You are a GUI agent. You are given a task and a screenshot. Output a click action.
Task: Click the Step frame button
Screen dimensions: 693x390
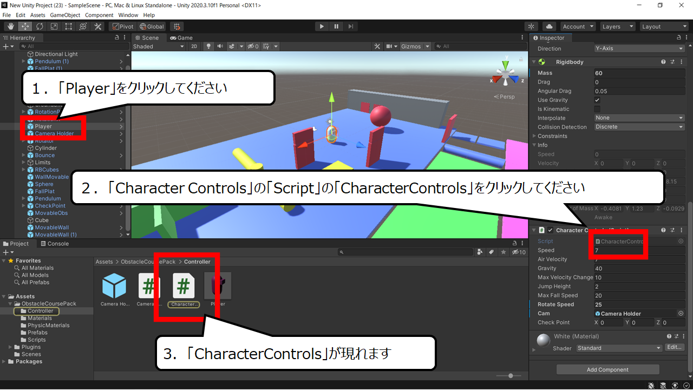[x=351, y=26]
